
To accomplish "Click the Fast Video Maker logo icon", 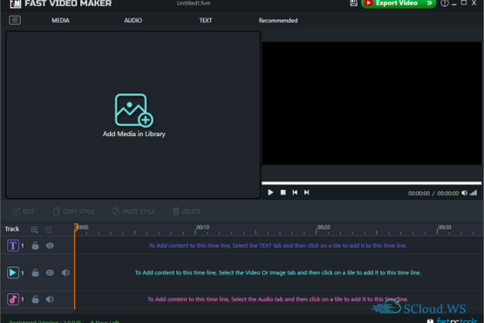I will click(15, 3).
